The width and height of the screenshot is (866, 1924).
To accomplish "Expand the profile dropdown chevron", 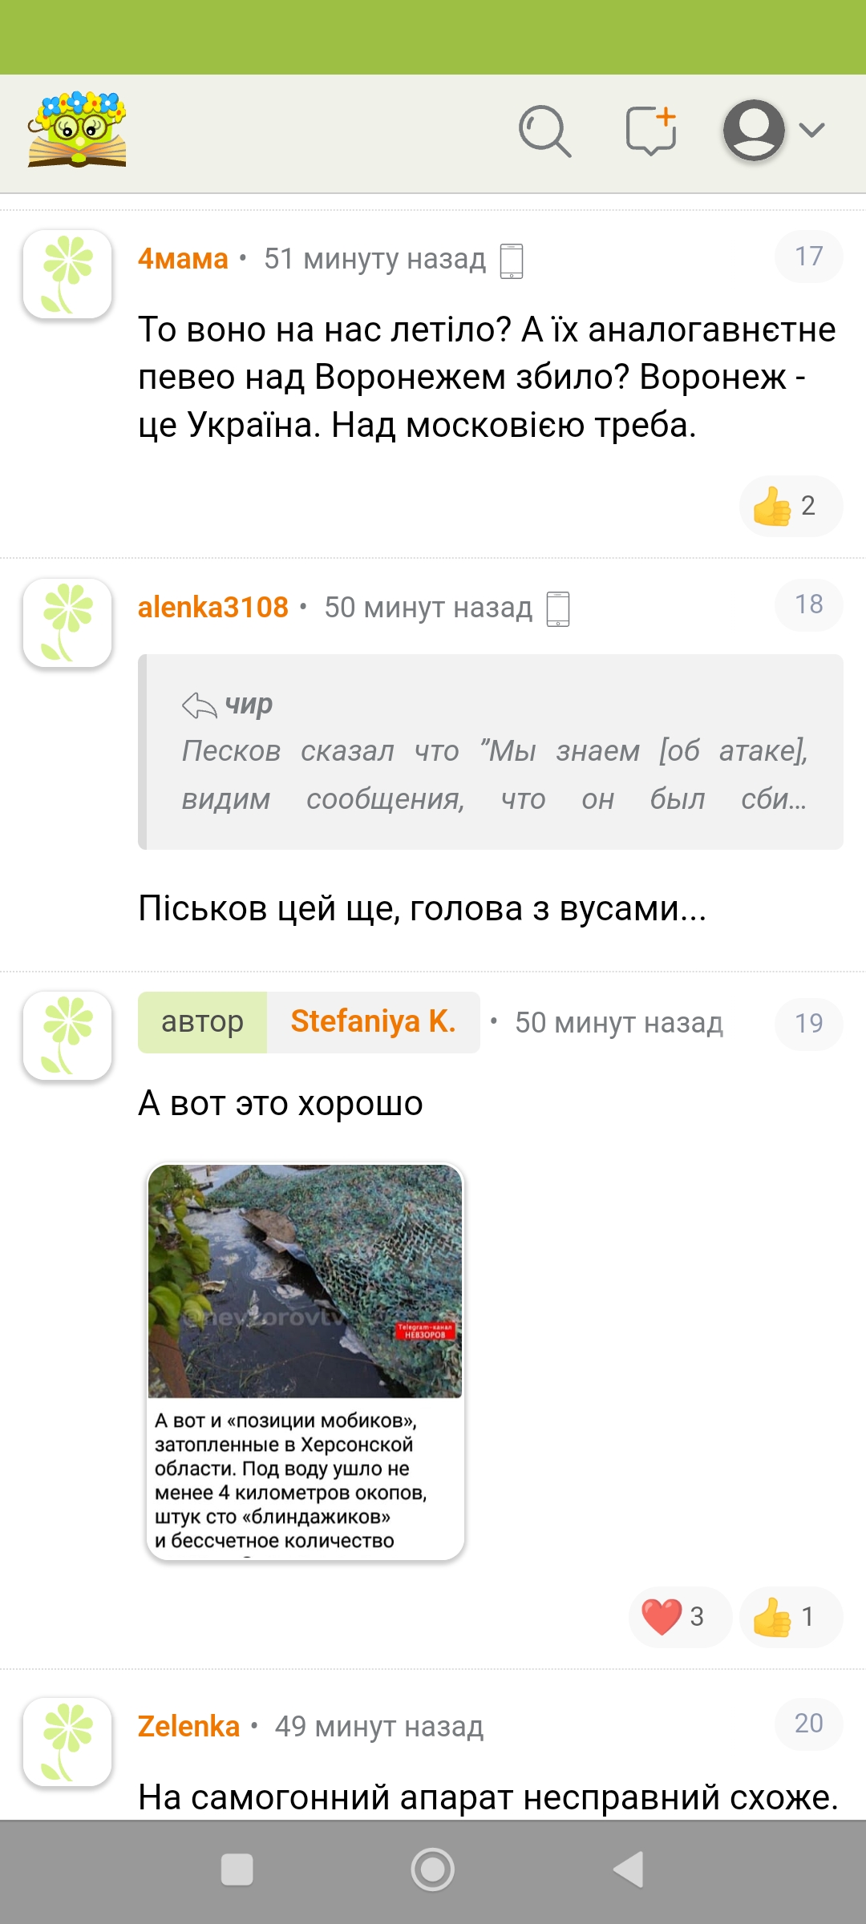I will coord(812,131).
